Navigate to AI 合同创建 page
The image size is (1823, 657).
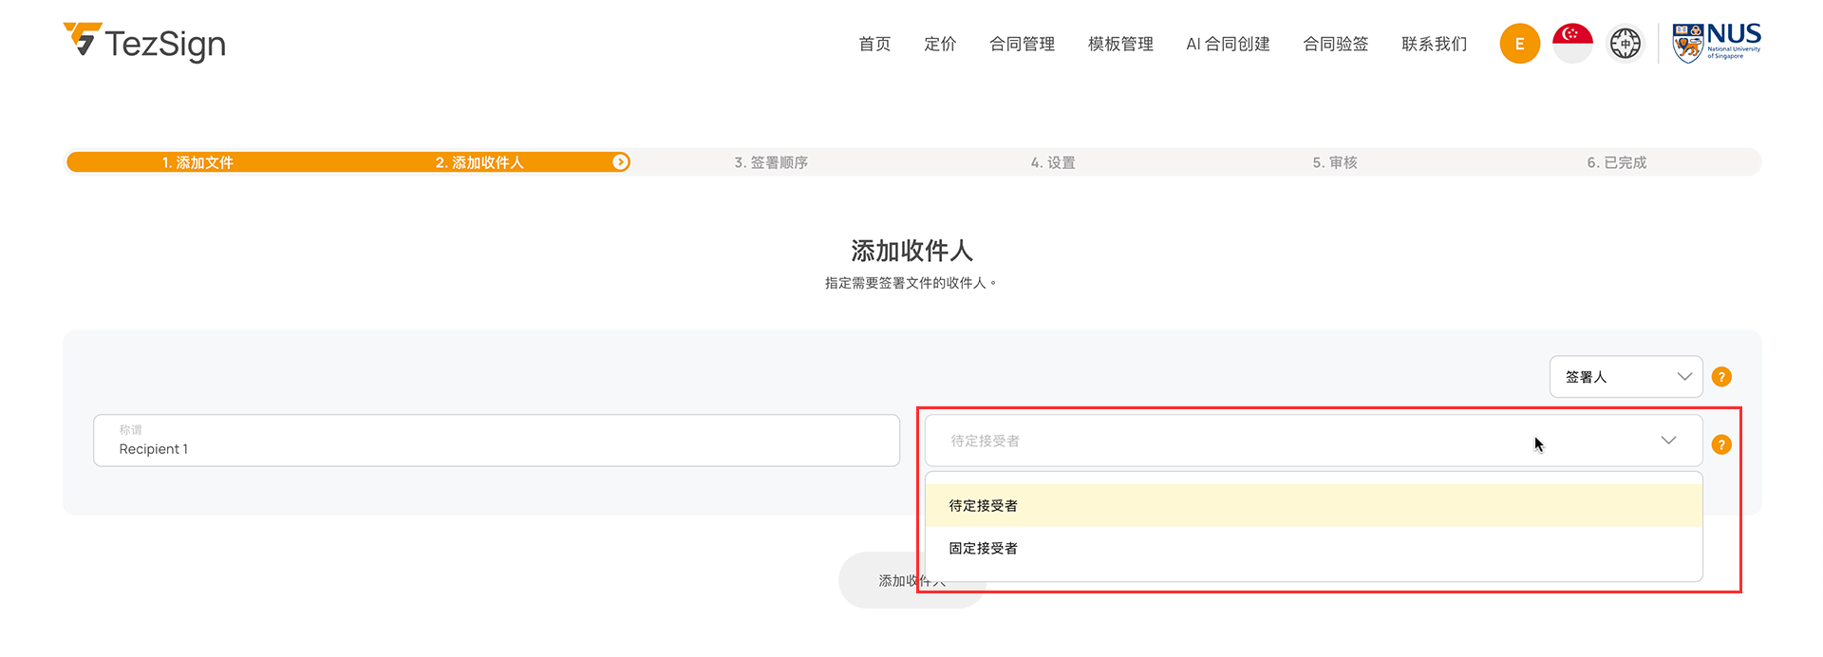pyautogui.click(x=1228, y=44)
